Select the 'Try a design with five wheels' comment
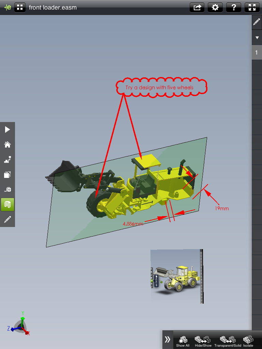The image size is (262, 349). click(x=160, y=88)
